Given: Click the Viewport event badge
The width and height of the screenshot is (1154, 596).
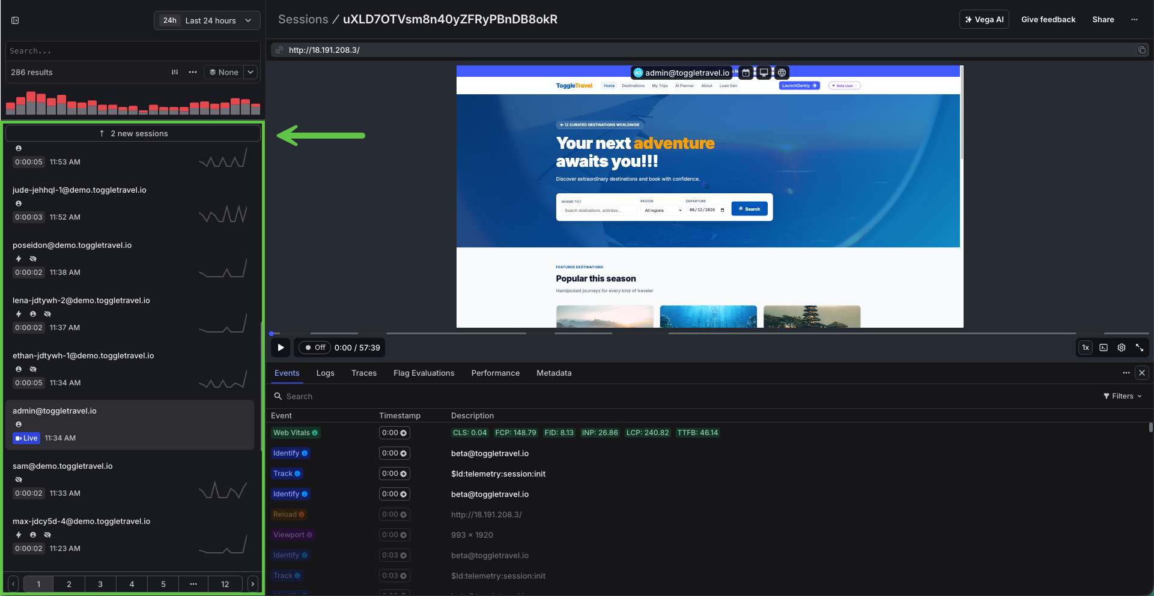Looking at the screenshot, I should tap(293, 535).
